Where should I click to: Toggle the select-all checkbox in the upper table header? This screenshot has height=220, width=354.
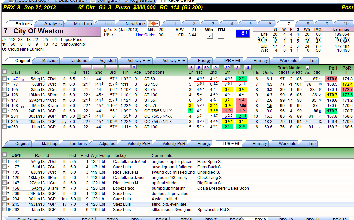pos(4,72)
